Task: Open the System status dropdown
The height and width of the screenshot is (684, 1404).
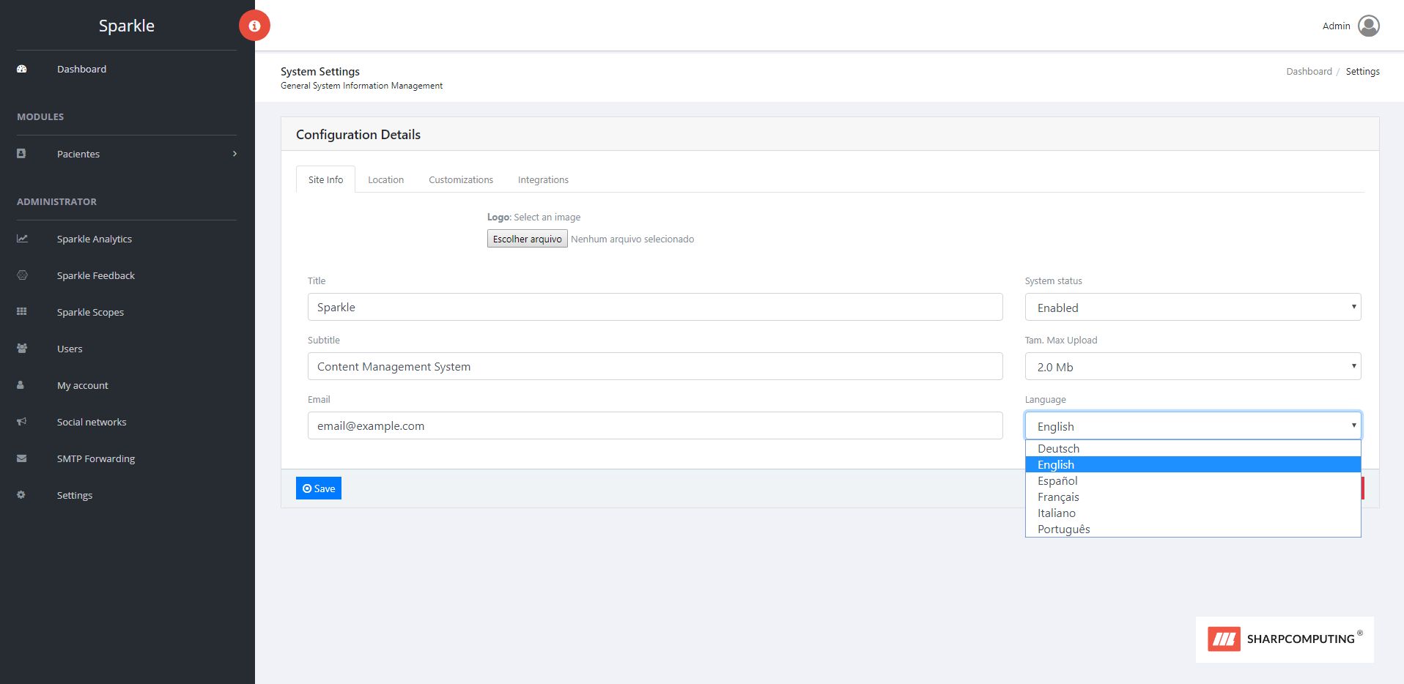Action: click(1193, 308)
